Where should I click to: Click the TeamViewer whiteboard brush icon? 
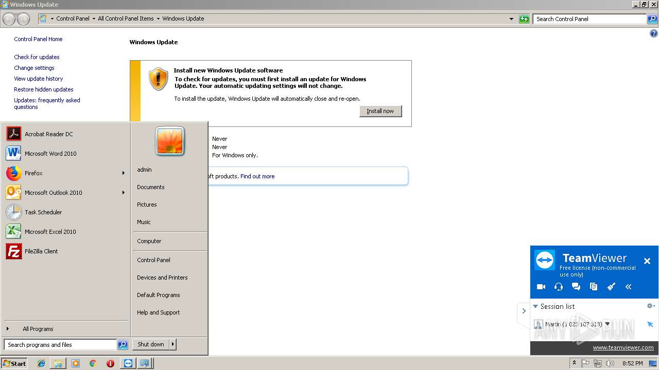[611, 287]
